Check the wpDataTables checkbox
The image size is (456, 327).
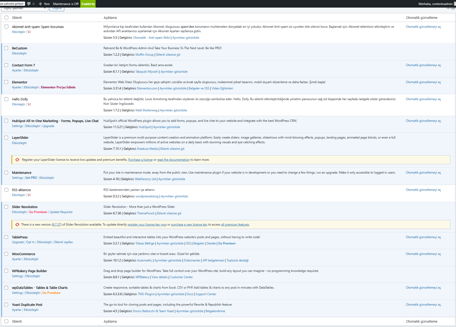[x=6, y=288]
